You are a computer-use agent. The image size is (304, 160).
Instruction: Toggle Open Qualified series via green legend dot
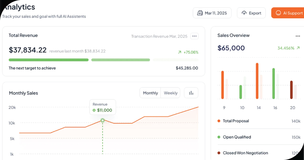pos(219,137)
